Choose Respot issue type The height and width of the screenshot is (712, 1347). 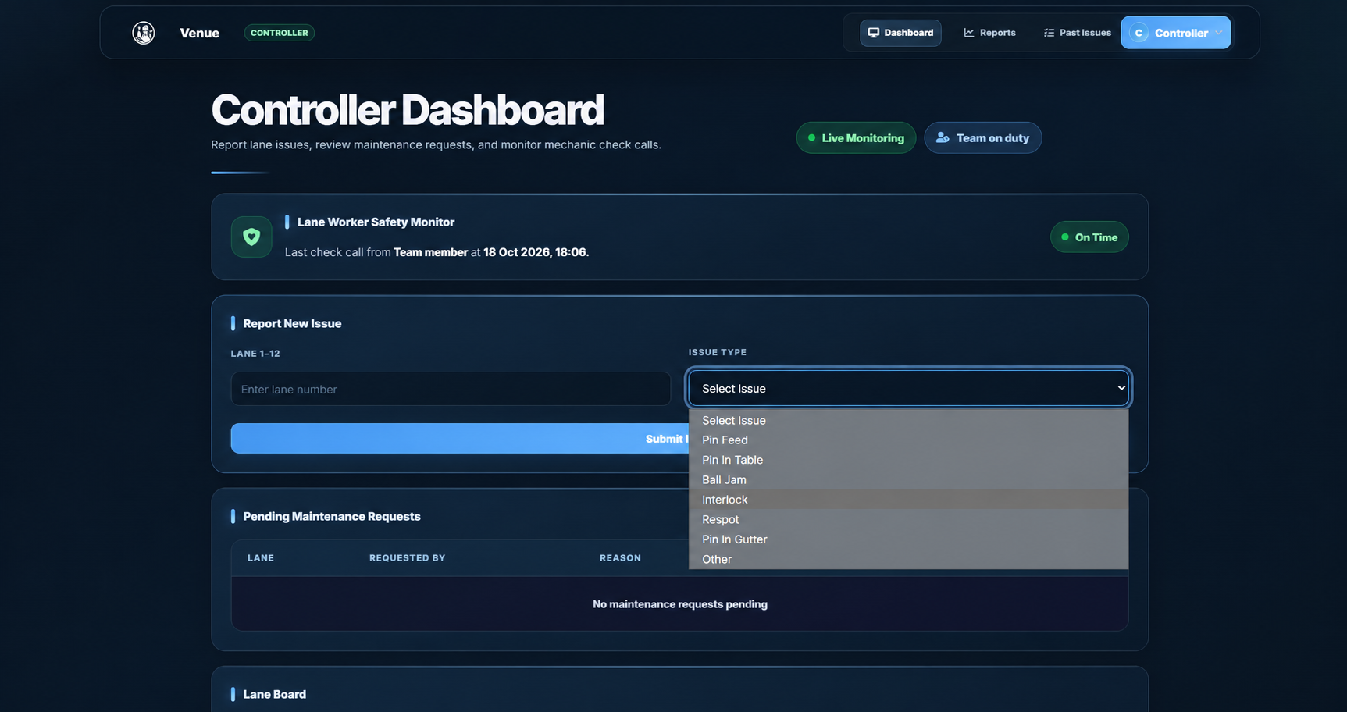[x=909, y=520]
